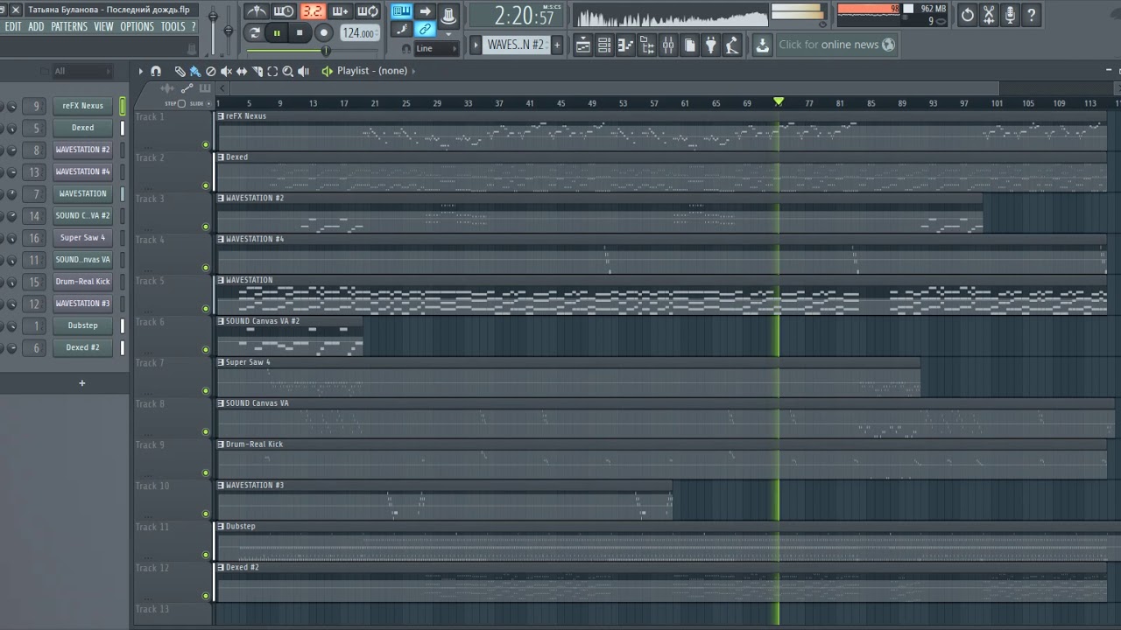This screenshot has height=630, width=1121.
Task: Click the one-click audio recording microphone
Action: pos(1010,14)
